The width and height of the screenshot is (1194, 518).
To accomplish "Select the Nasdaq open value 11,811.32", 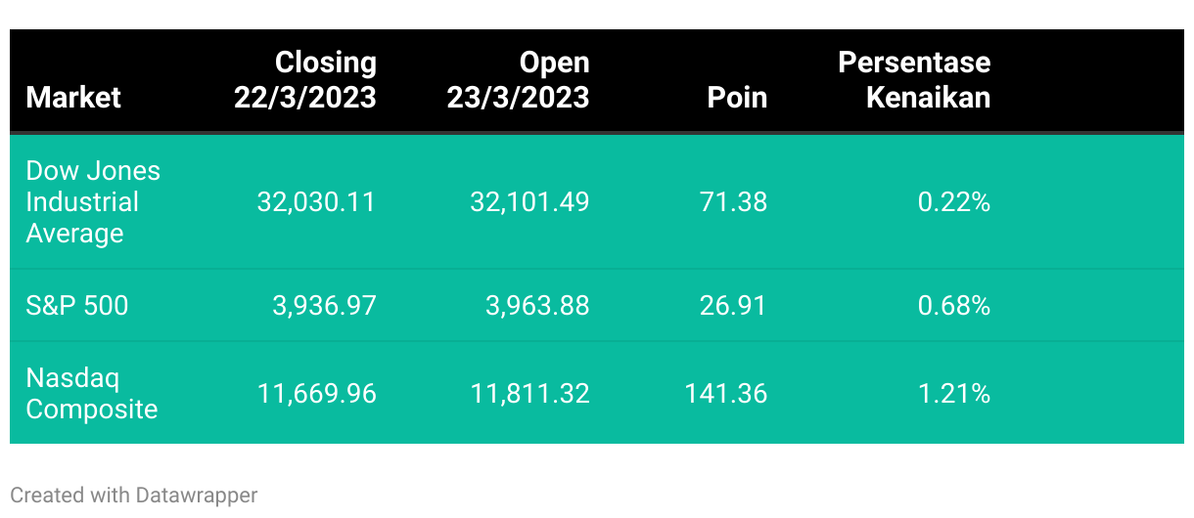I will [x=529, y=394].
